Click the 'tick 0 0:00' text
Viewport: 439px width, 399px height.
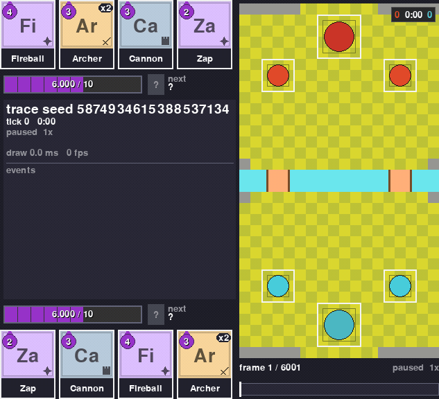point(31,121)
